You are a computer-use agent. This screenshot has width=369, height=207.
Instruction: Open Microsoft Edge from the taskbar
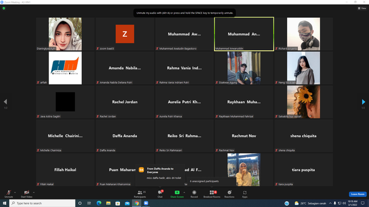click(x=99, y=203)
